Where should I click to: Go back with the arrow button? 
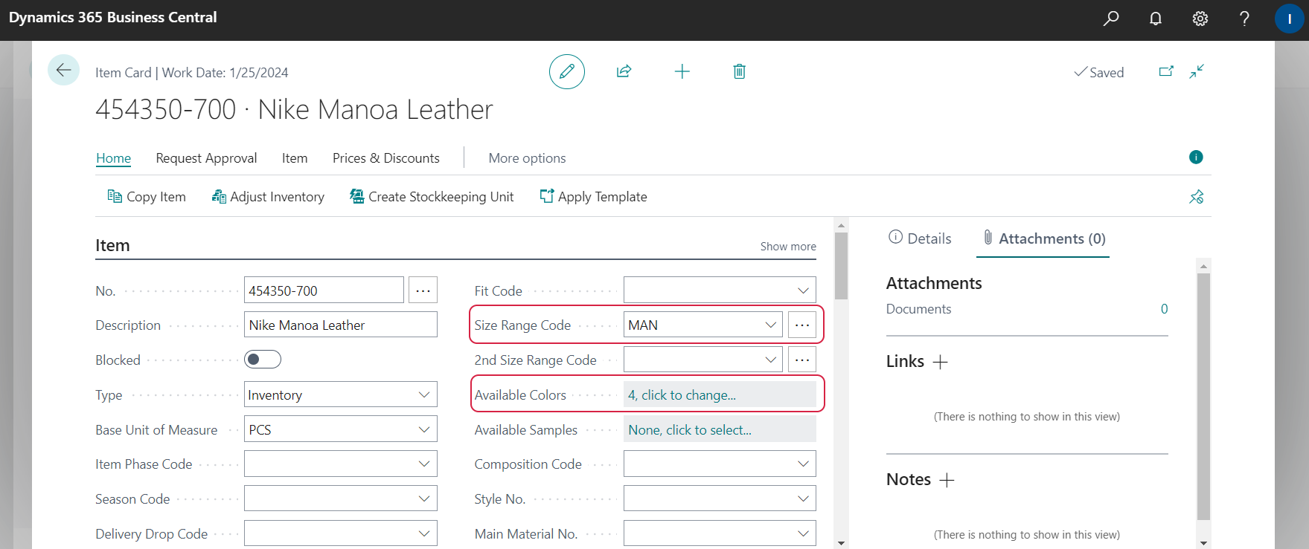[x=63, y=71]
